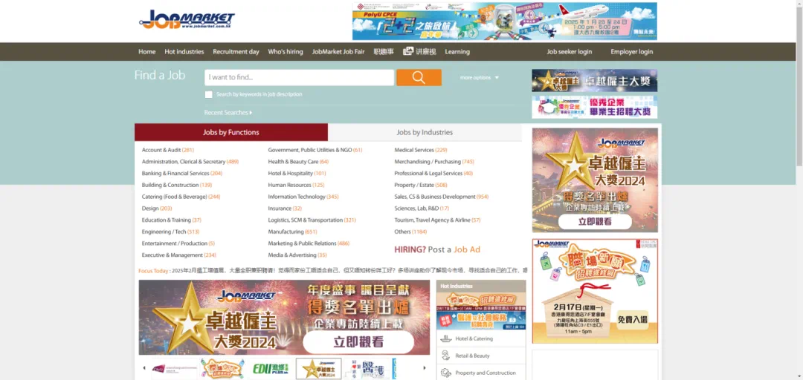The height and width of the screenshot is (380, 803).
Task: Click the JobMarket logo
Action: 187,20
